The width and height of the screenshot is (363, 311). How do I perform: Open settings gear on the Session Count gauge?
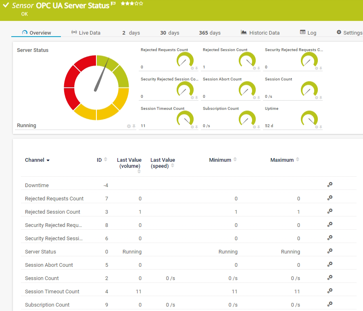pyautogui.click(x=316, y=98)
